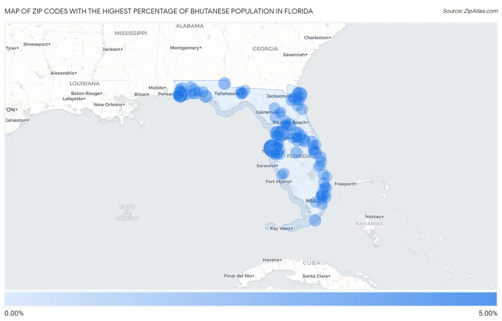Click the Baton Rouge label

tap(86, 94)
